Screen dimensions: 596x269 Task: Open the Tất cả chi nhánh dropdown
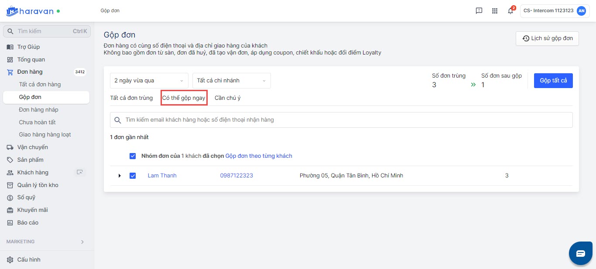point(232,81)
